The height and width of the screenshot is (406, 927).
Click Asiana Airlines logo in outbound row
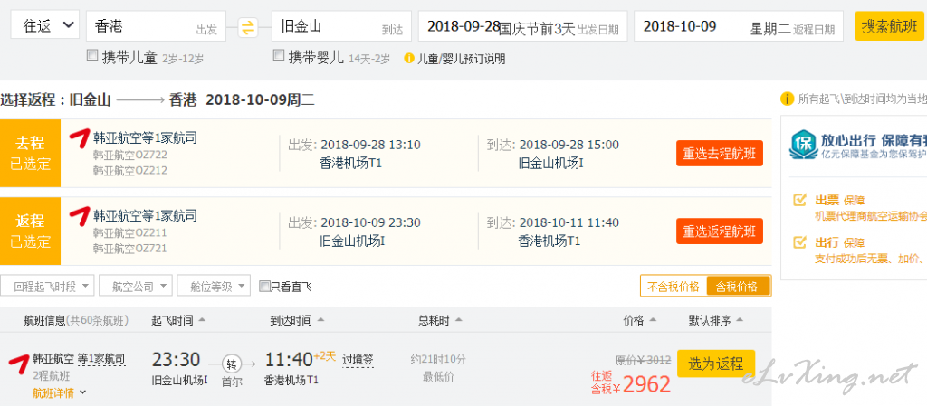(x=80, y=138)
